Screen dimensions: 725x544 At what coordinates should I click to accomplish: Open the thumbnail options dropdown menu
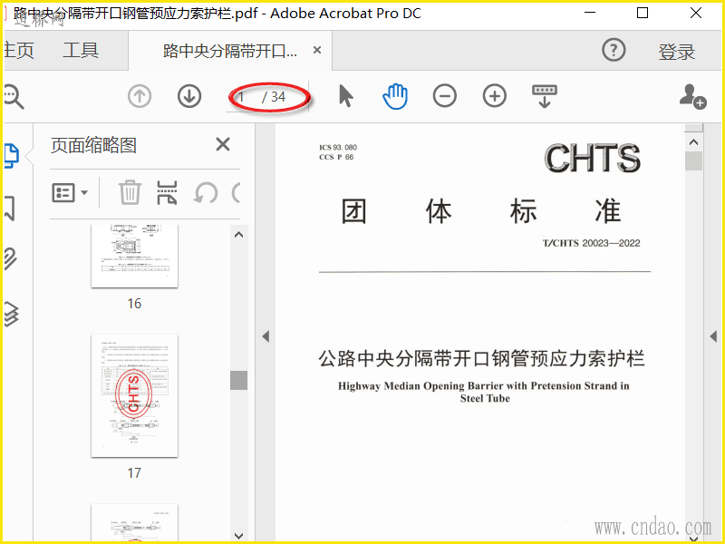point(70,192)
